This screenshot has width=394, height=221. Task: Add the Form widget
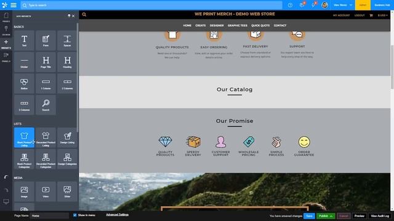46,41
